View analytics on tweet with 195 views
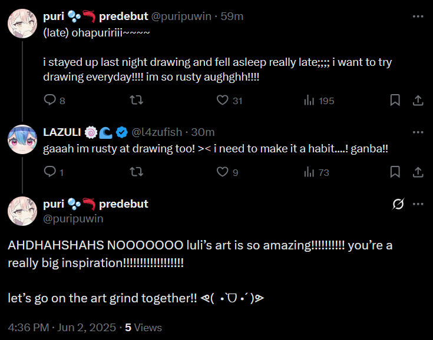433x340 pixels. pyautogui.click(x=309, y=101)
